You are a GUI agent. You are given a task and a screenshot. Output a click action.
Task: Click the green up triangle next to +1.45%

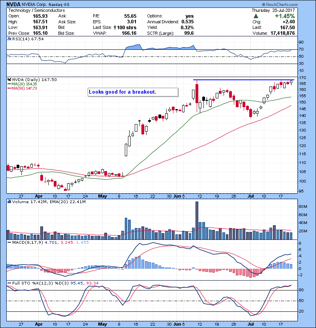pos(256,16)
